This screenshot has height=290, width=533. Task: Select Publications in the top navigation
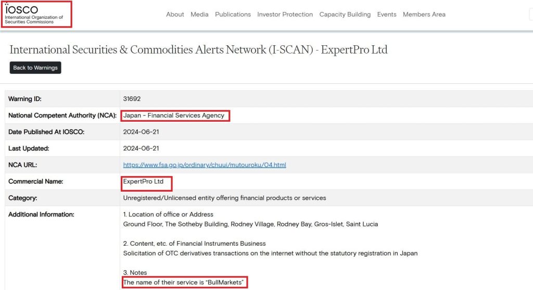pyautogui.click(x=233, y=15)
